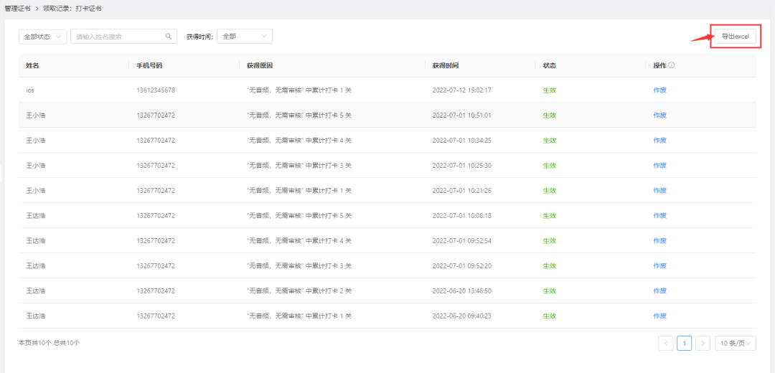Click 生效 status in 09:40:23 row
Image resolution: width=775 pixels, height=373 pixels.
[550, 316]
